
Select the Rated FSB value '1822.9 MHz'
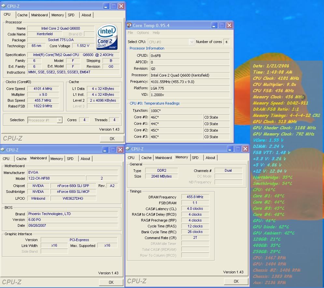[x=43, y=106]
